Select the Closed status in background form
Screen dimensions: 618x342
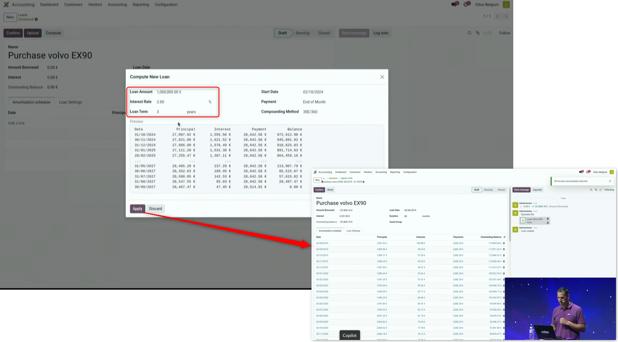[x=324, y=33]
